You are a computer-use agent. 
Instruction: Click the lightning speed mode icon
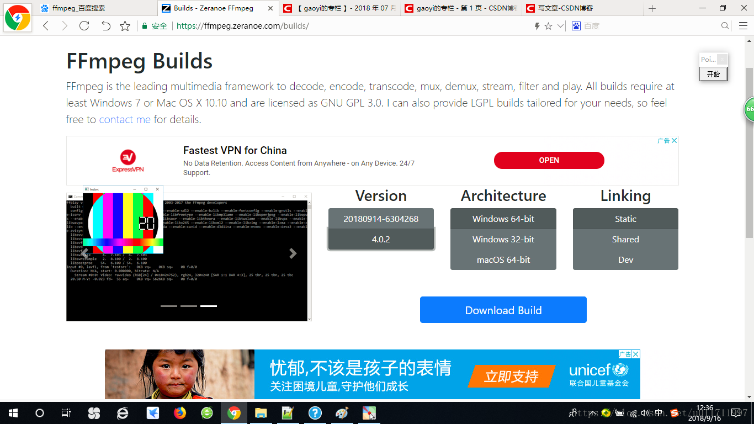(537, 26)
